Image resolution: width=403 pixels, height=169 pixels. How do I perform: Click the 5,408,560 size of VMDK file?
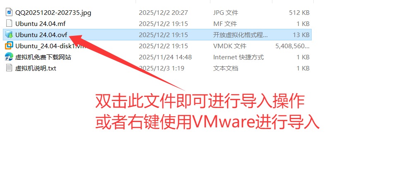pos(292,46)
